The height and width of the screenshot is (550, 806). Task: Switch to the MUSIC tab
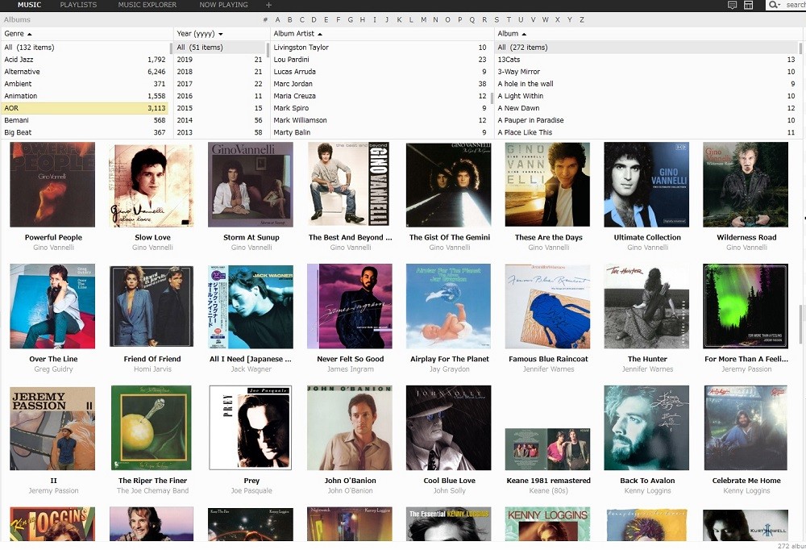(29, 5)
